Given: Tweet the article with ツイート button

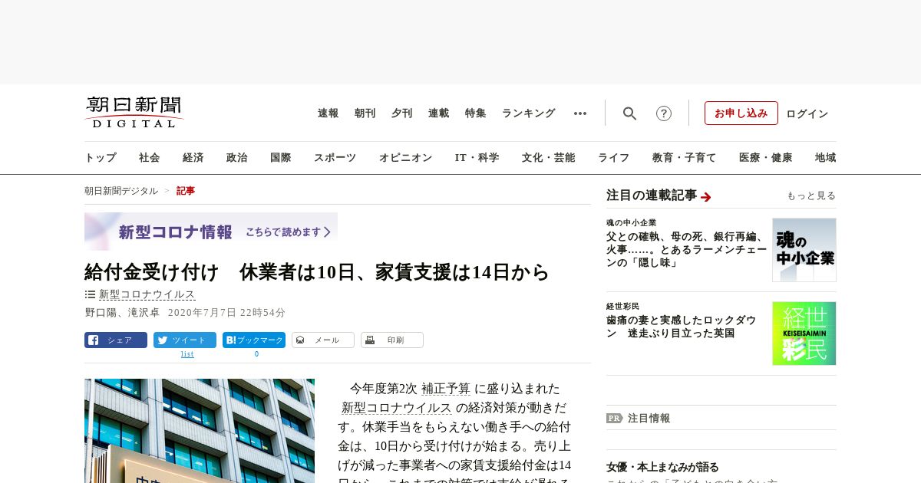Looking at the screenshot, I should point(185,340).
